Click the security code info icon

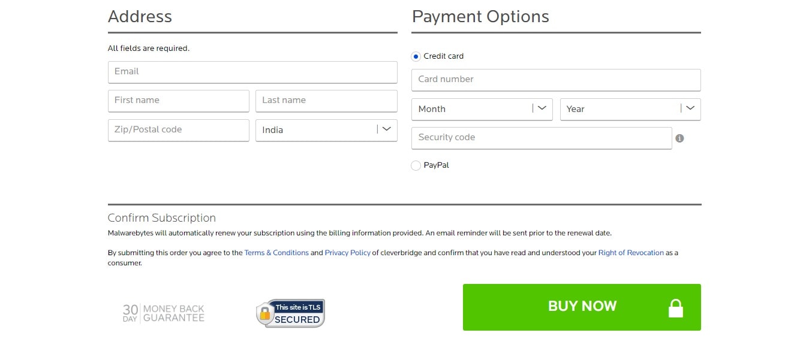point(679,138)
